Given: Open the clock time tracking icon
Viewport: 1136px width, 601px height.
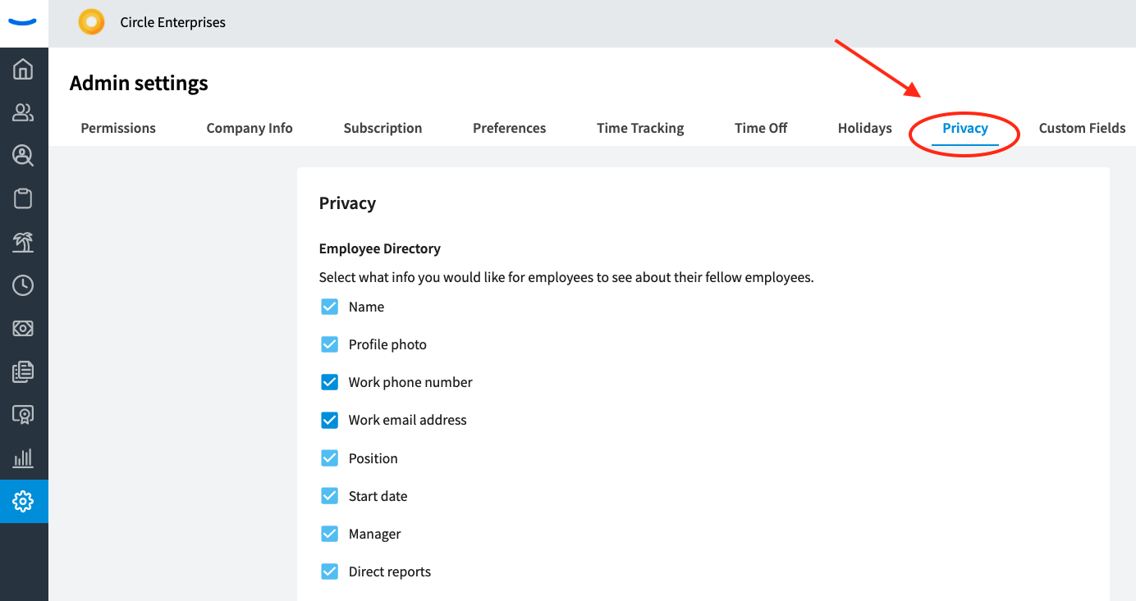Looking at the screenshot, I should tap(23, 285).
